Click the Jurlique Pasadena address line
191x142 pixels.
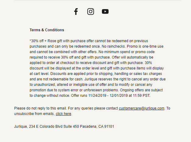[x=64, y=127]
